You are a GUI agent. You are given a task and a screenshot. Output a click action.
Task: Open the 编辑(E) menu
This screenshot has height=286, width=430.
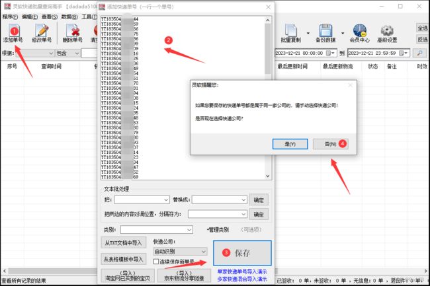click(30, 17)
